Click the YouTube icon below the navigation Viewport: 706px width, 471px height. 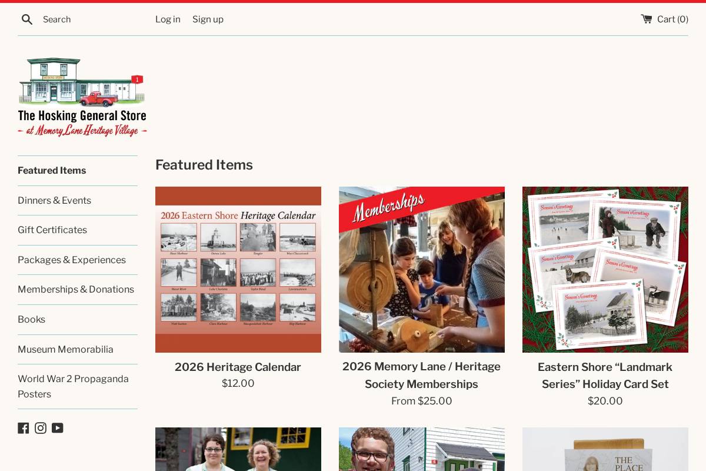[x=58, y=428]
